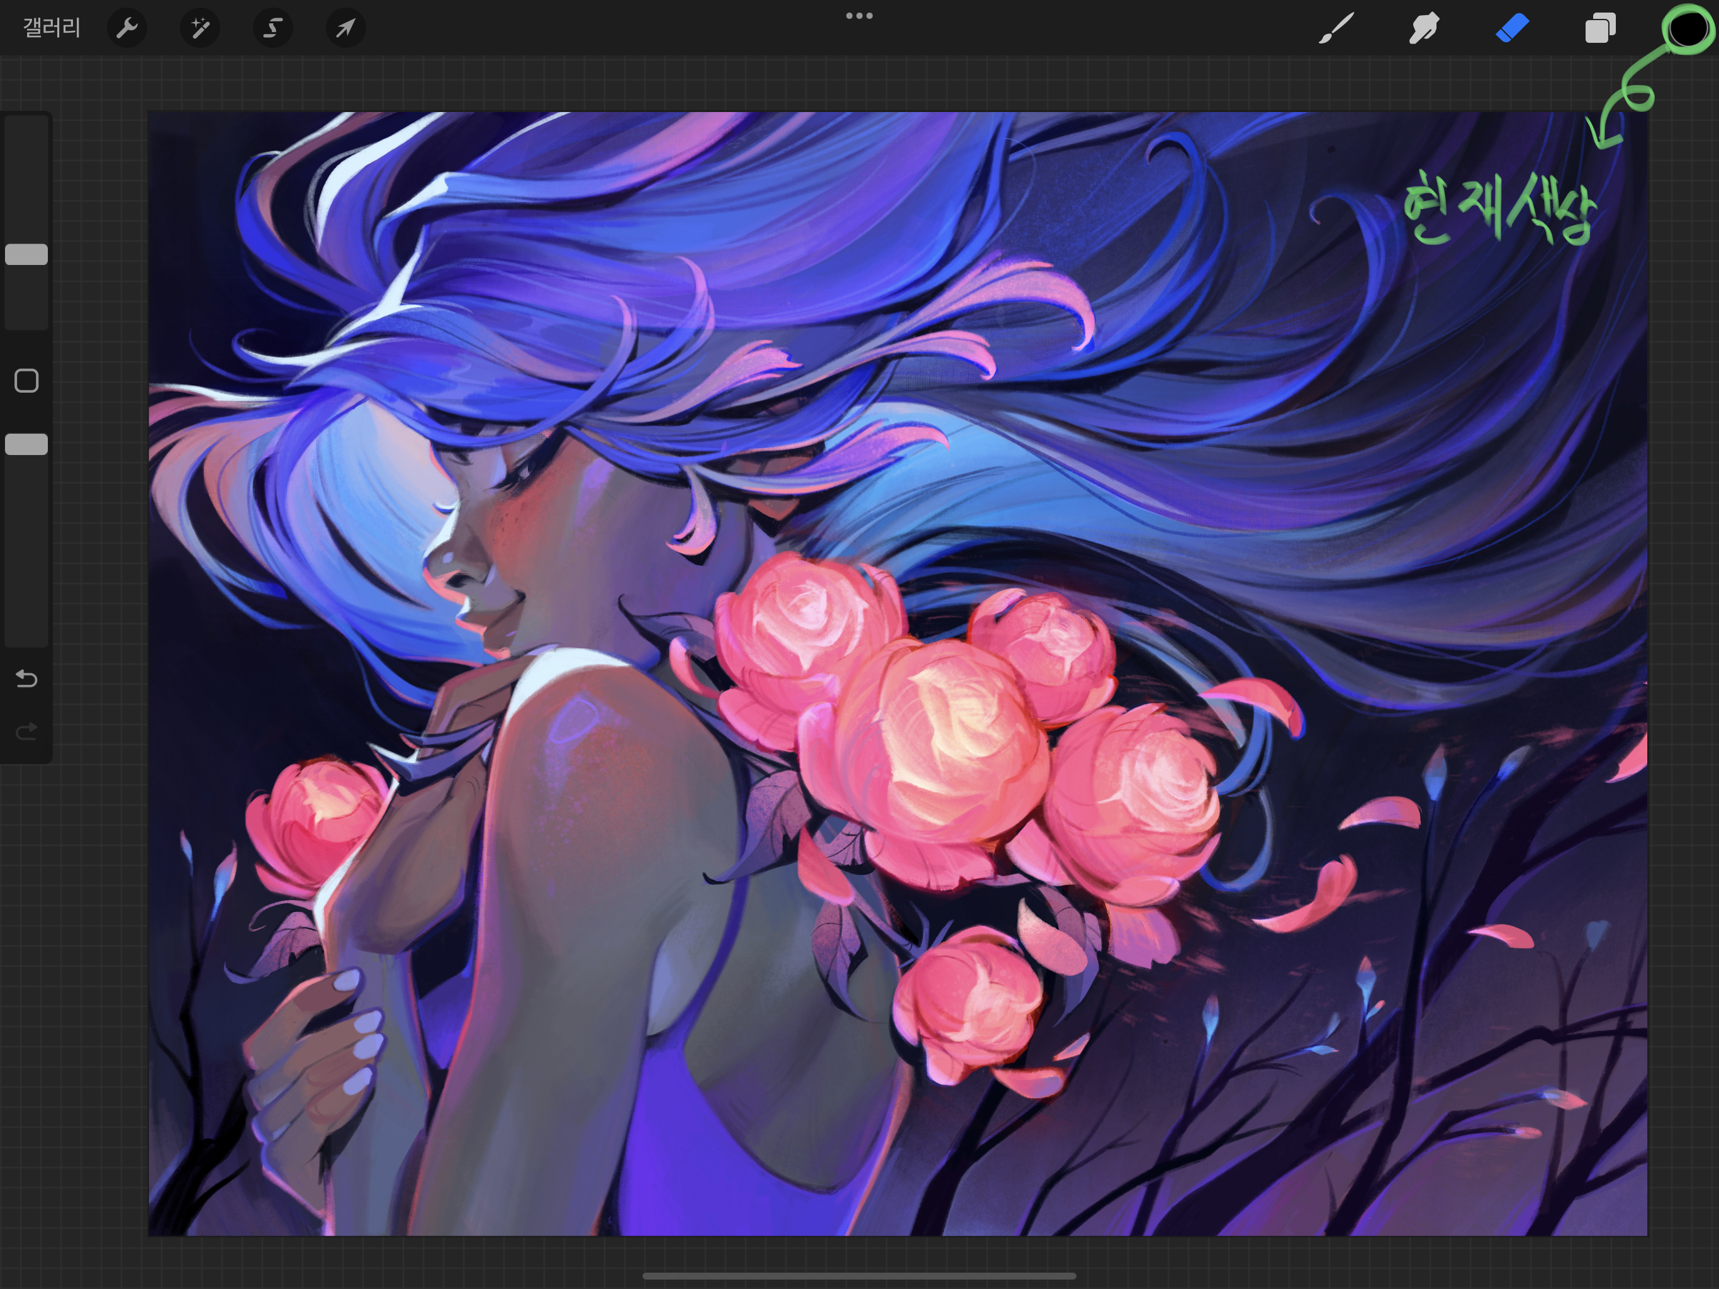Activate the Selection S-shaped tool
This screenshot has height=1289, width=1719.
pos(272,29)
